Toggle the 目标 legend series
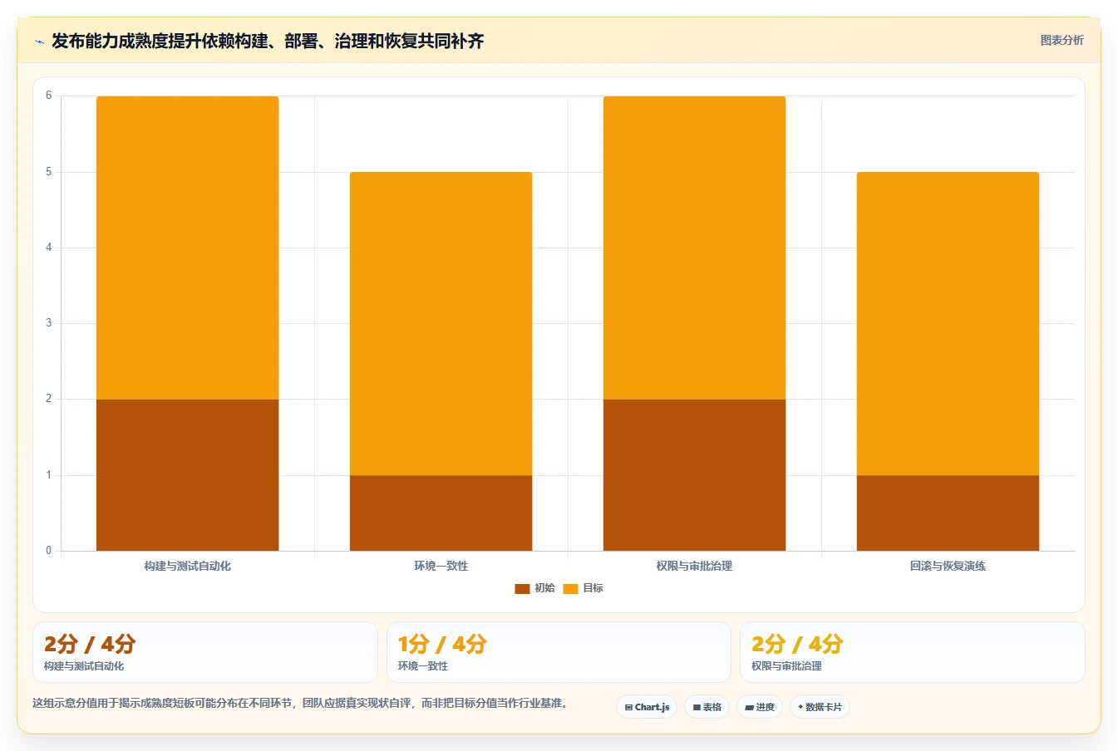 pos(583,588)
